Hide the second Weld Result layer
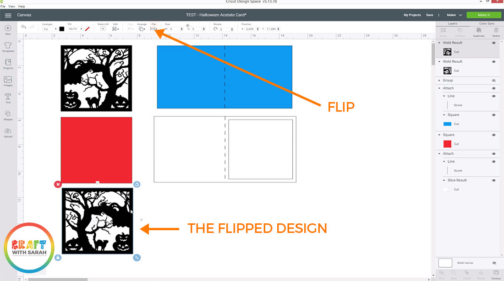The width and height of the screenshot is (504, 281). pyautogui.click(x=494, y=62)
